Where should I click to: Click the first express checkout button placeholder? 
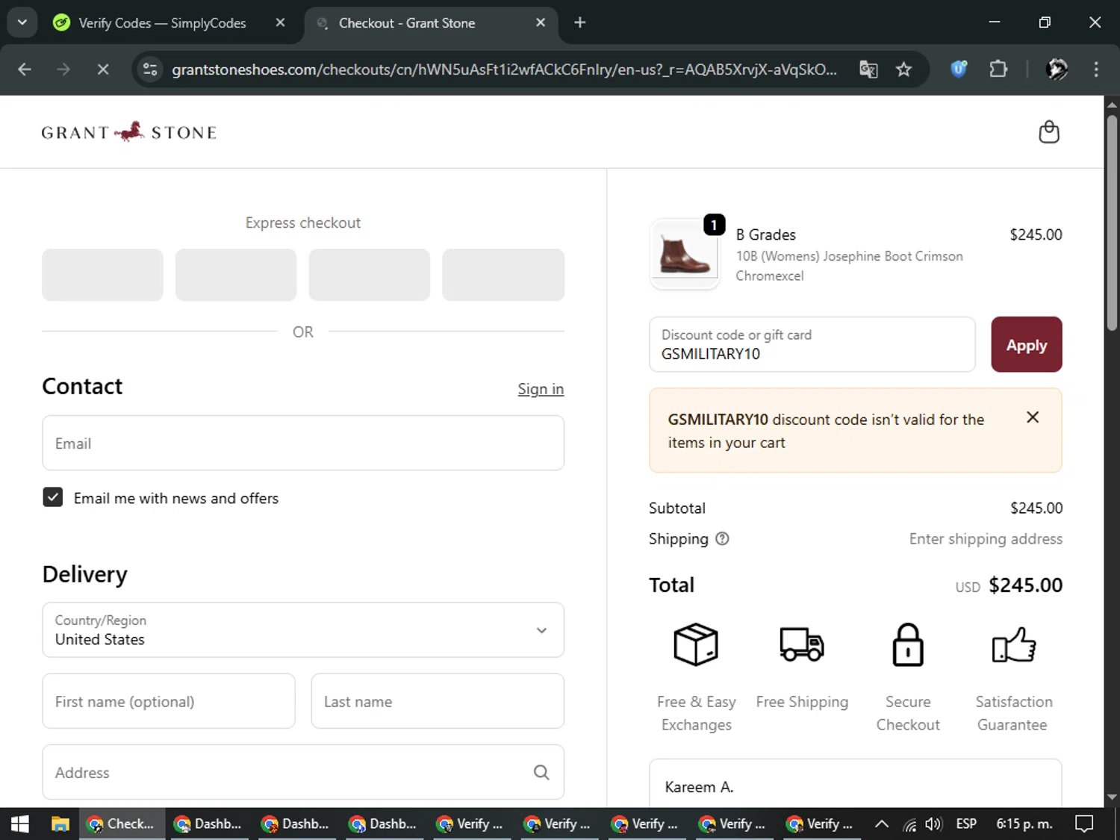[102, 275]
